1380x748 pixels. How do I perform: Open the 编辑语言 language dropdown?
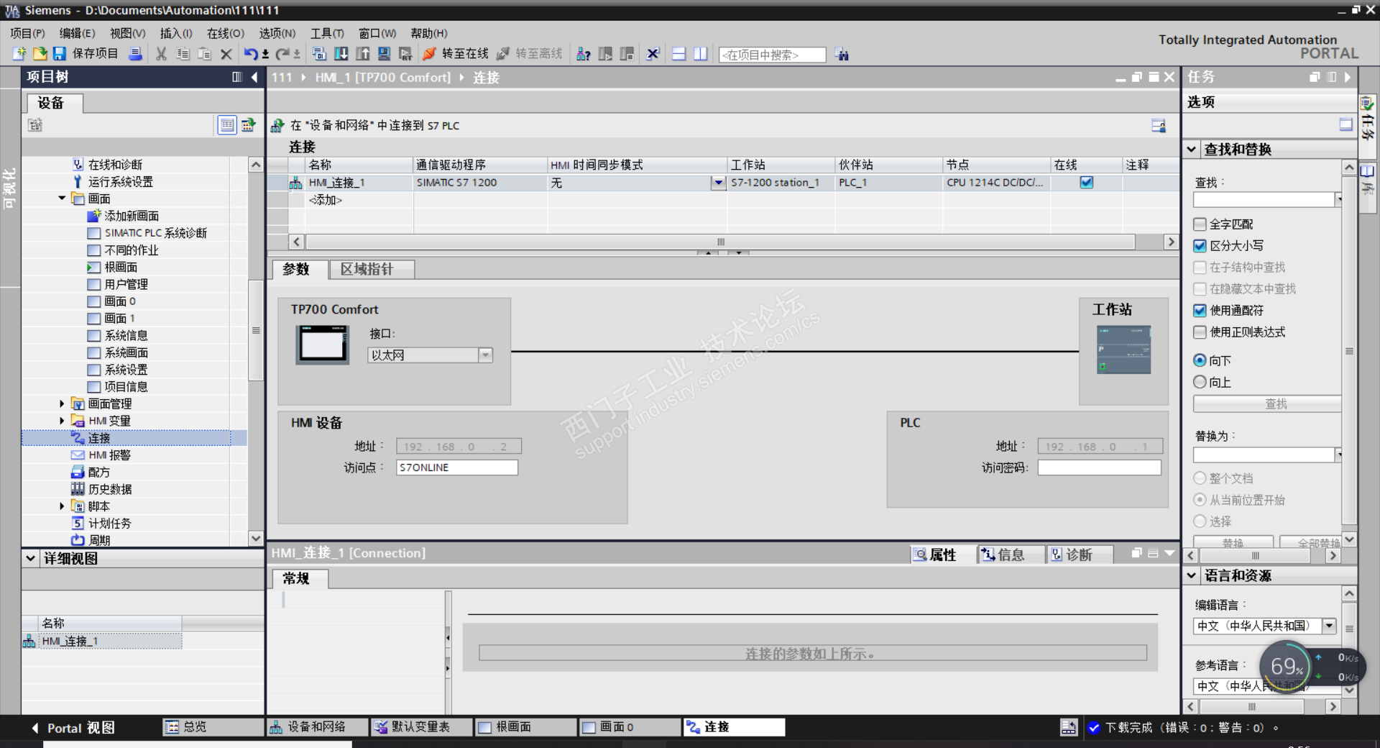tap(1329, 626)
